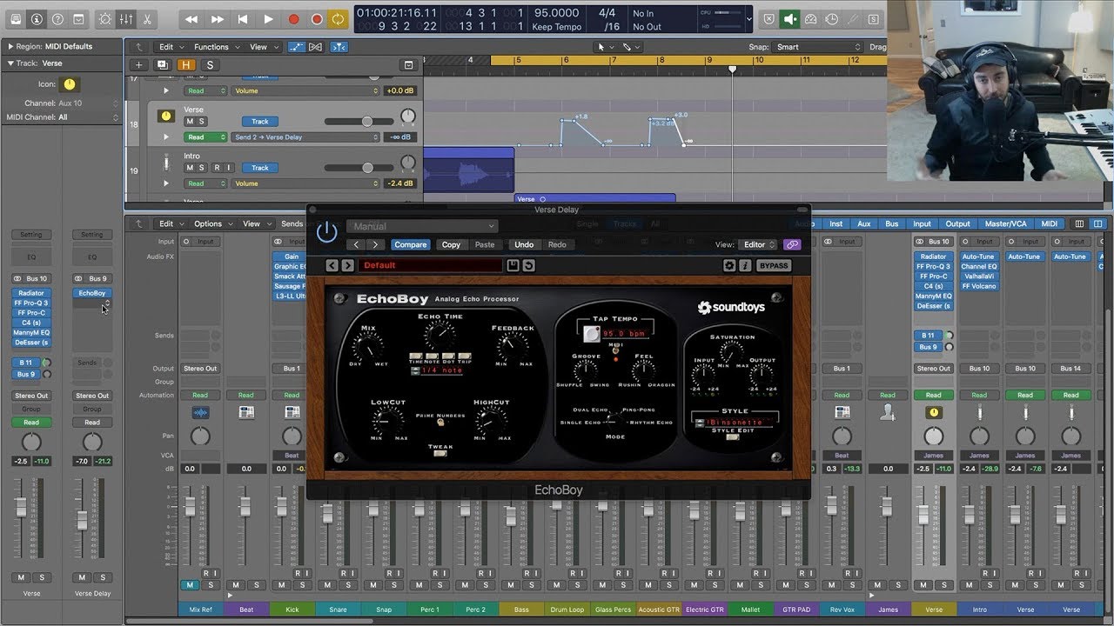Click the Undo button in plugin header
The width and height of the screenshot is (1114, 626).
[524, 245]
